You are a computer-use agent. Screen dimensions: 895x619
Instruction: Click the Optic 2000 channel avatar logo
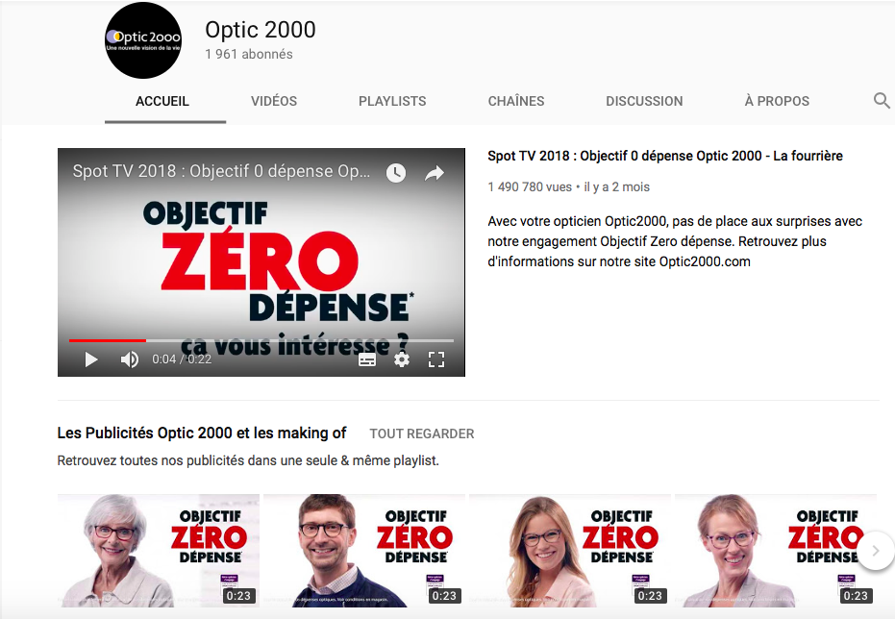click(143, 40)
